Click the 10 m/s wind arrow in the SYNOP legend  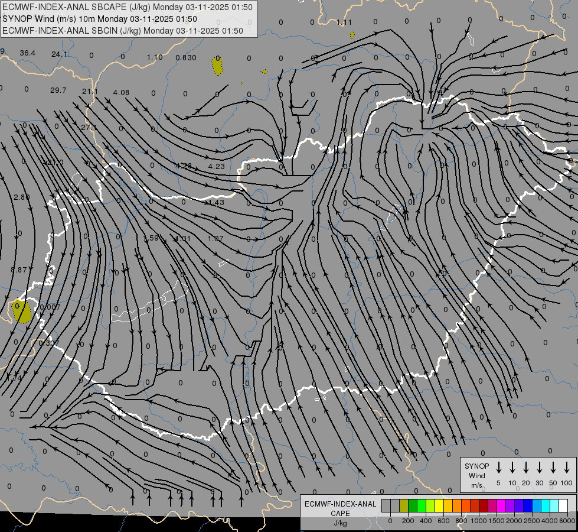[x=512, y=468]
